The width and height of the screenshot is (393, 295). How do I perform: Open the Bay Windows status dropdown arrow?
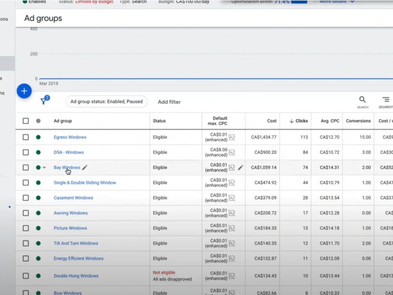(44, 168)
